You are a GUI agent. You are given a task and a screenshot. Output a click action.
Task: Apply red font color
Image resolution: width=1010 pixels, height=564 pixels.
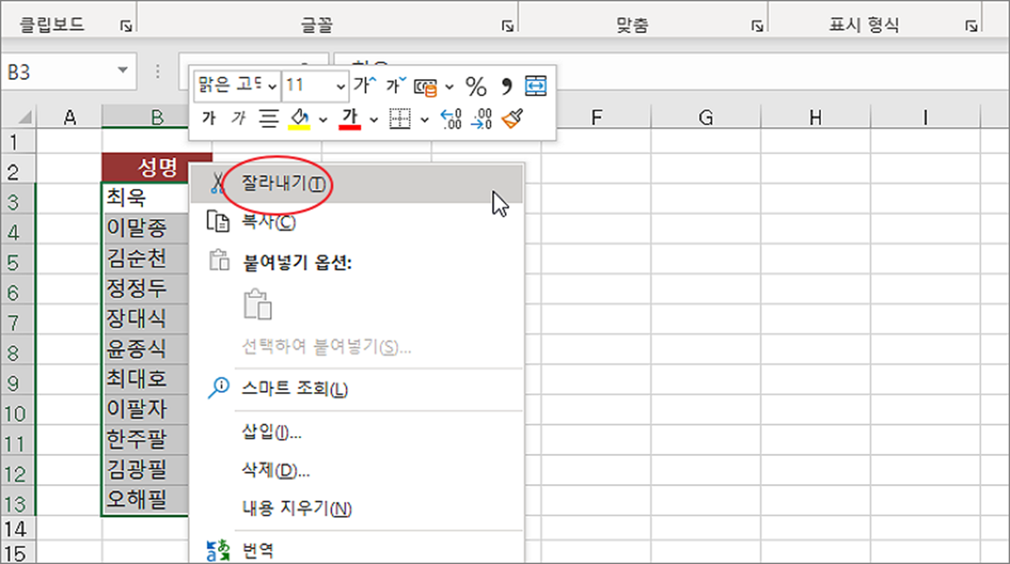tap(350, 120)
